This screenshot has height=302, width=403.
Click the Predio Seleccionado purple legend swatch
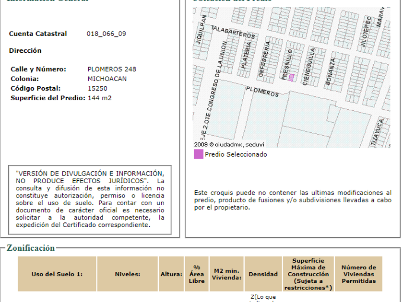tap(199, 154)
